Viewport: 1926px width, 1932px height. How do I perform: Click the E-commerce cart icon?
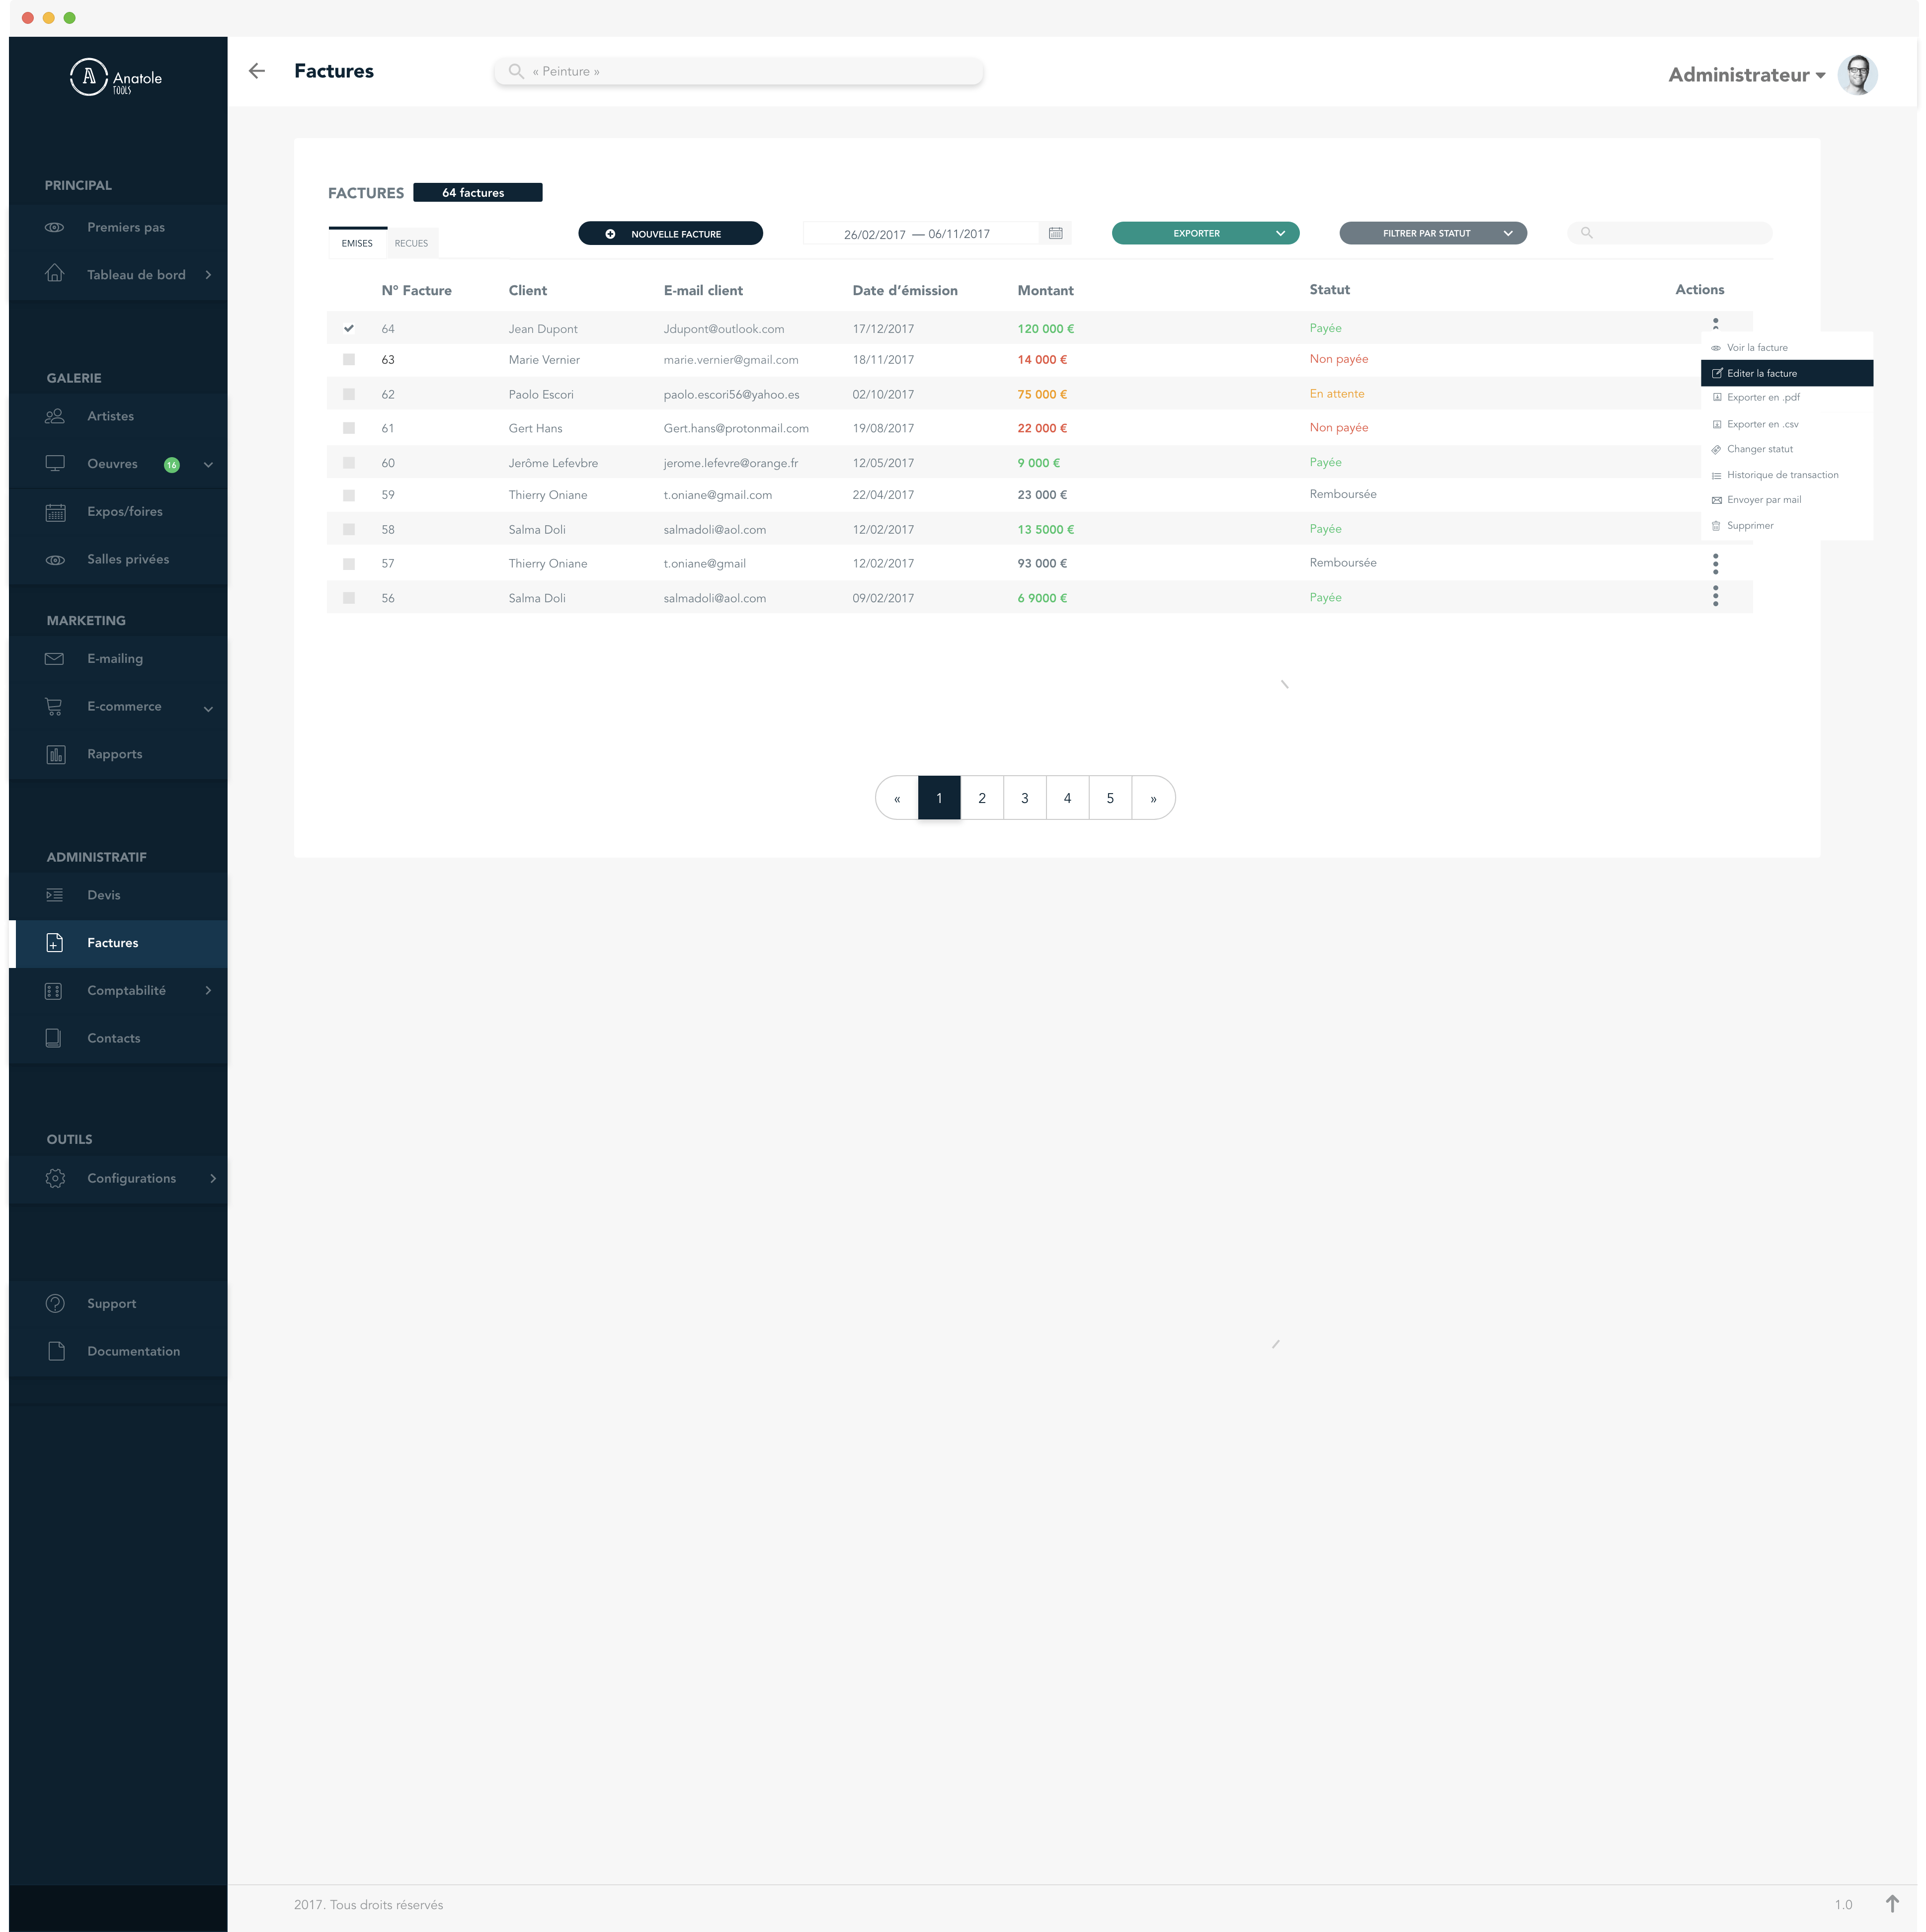(x=55, y=707)
